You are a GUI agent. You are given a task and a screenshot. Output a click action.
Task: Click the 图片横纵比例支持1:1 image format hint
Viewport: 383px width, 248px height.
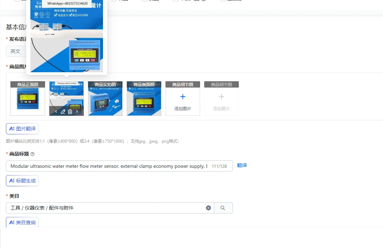click(x=93, y=141)
